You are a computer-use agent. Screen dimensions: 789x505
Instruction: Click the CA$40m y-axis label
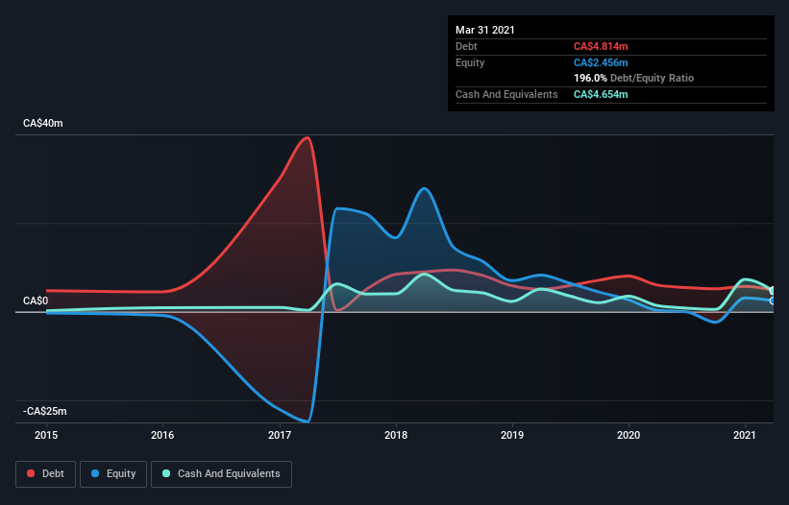click(43, 123)
